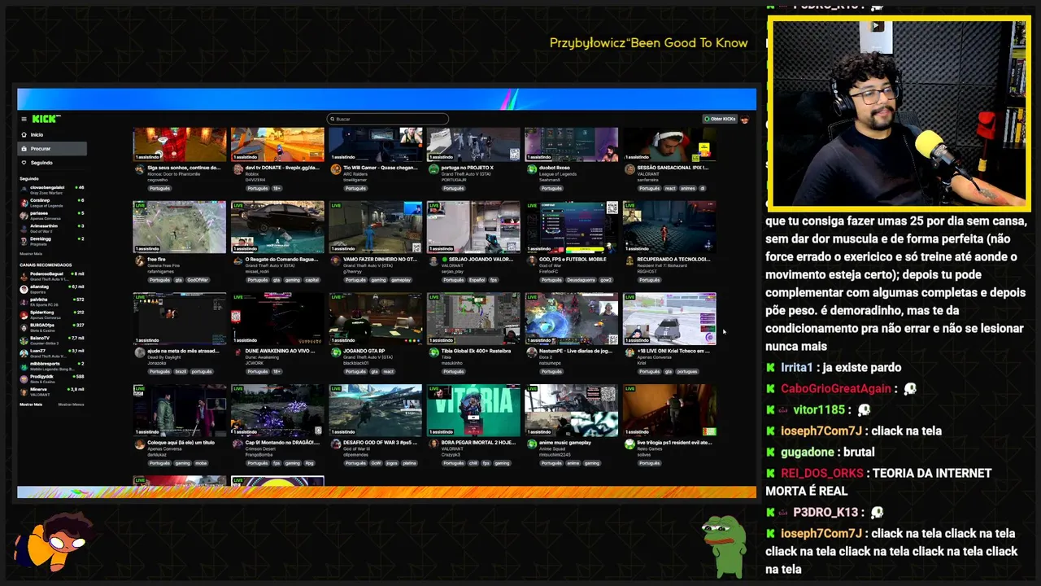Open BURGAOfps recommended channel
The width and height of the screenshot is (1041, 586).
pyautogui.click(x=53, y=326)
